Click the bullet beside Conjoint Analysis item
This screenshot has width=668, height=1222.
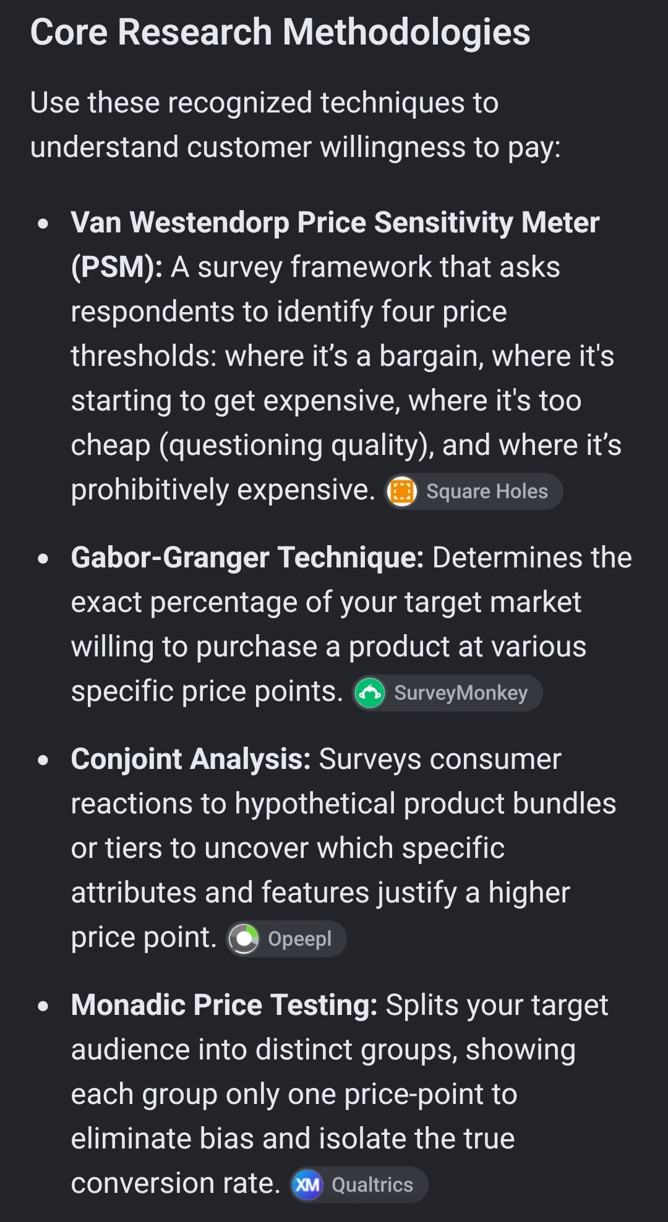43,760
